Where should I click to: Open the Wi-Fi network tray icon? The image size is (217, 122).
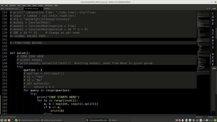pyautogui.click(x=194, y=120)
